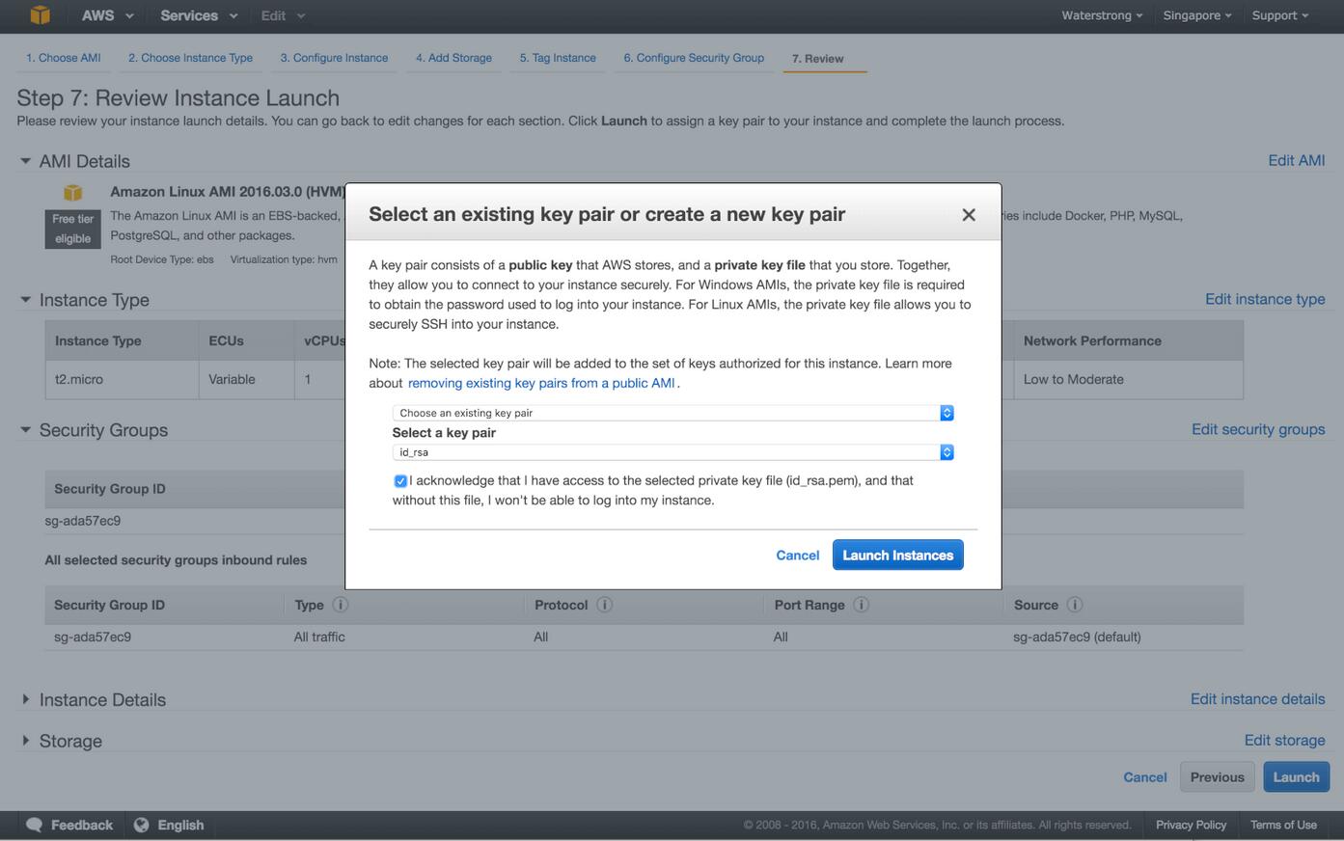Click the Edit instance type link
1344x841 pixels.
coord(1265,299)
